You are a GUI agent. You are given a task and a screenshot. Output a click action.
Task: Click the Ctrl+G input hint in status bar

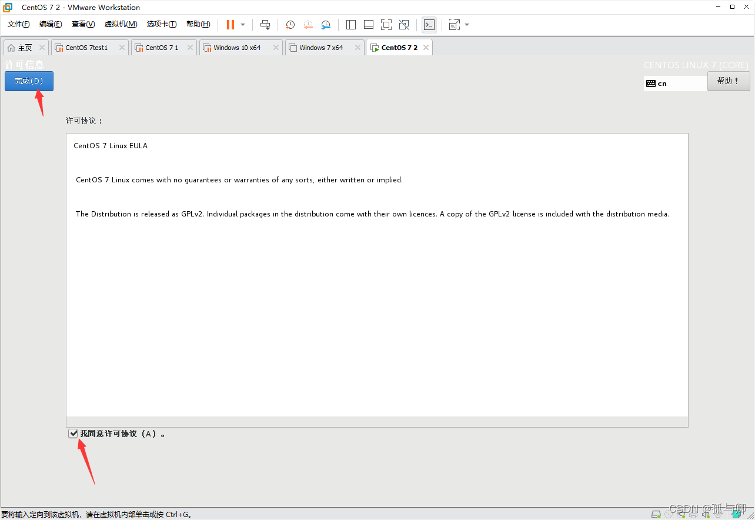96,515
